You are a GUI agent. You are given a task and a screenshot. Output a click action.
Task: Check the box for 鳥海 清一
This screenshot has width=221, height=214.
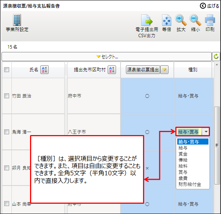[x=6, y=132]
